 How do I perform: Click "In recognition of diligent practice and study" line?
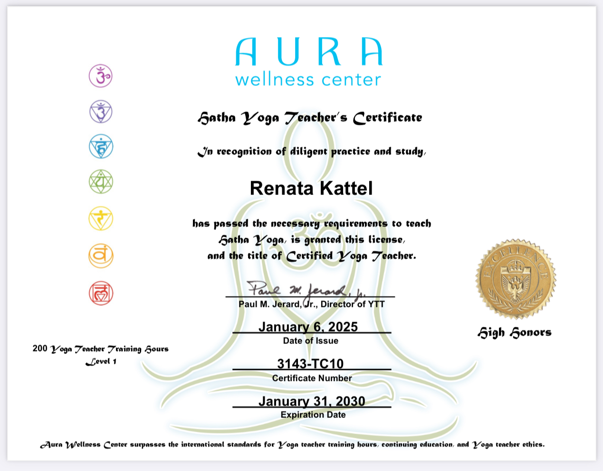(x=312, y=152)
